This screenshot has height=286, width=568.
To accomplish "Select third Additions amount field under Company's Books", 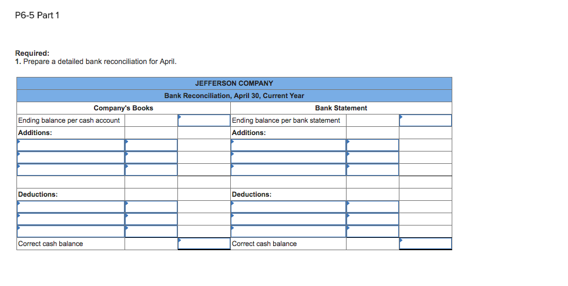I will (x=151, y=170).
